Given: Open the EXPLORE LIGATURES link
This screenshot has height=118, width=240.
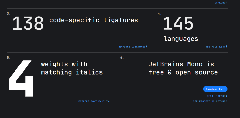Looking at the screenshot, I should pos(133,47).
